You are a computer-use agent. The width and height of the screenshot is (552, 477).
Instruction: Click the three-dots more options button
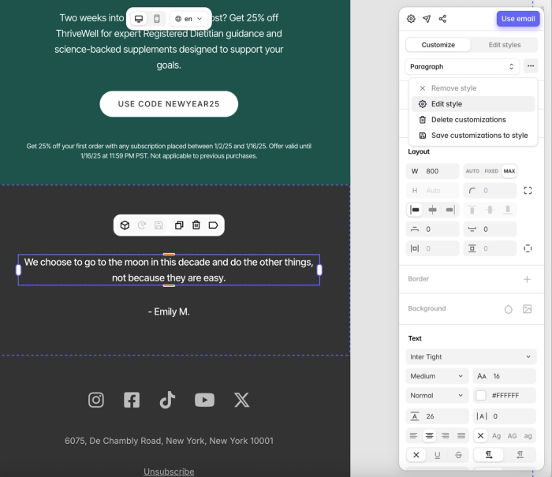(x=531, y=66)
